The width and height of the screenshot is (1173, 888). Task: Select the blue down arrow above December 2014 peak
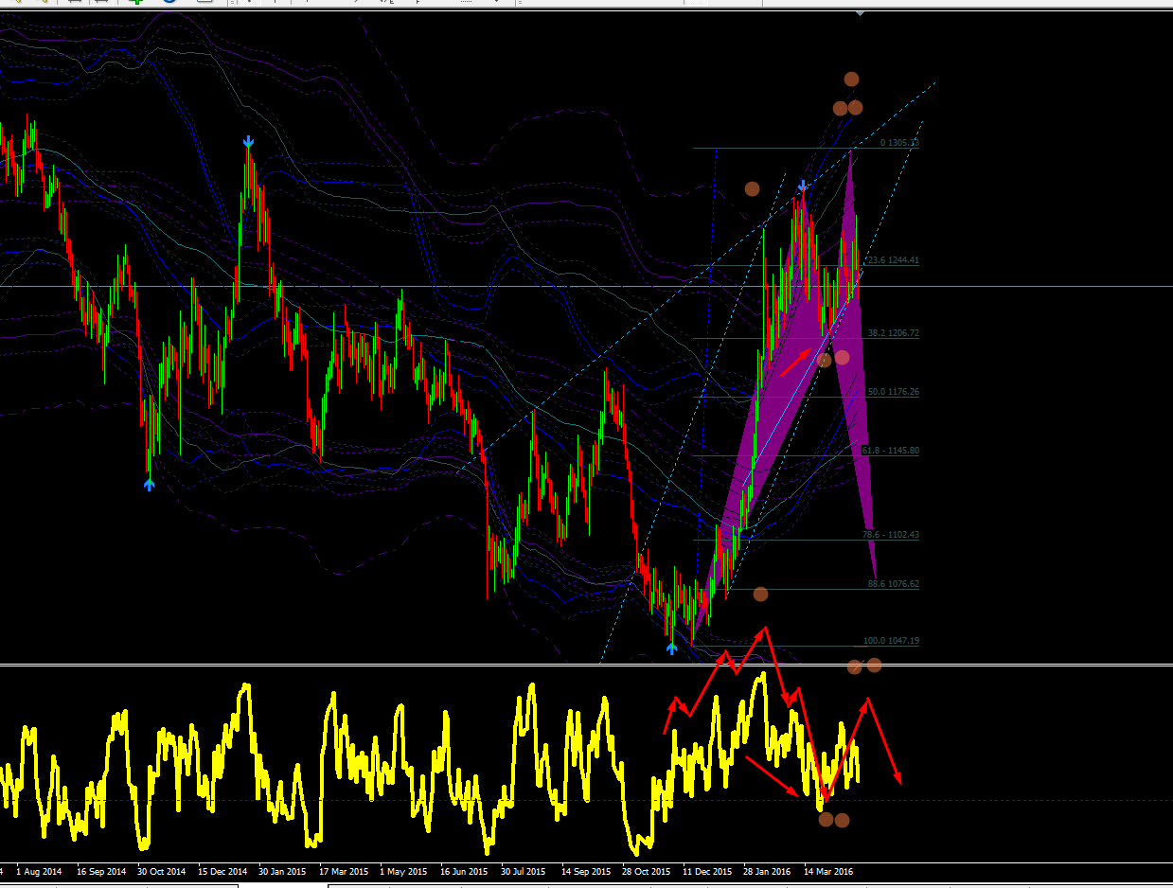pyautogui.click(x=248, y=142)
